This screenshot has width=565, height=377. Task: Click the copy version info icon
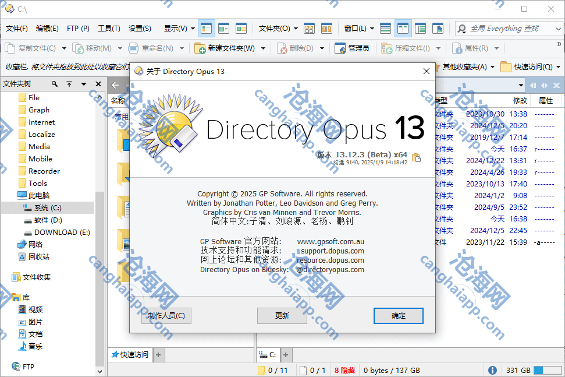tap(416, 157)
